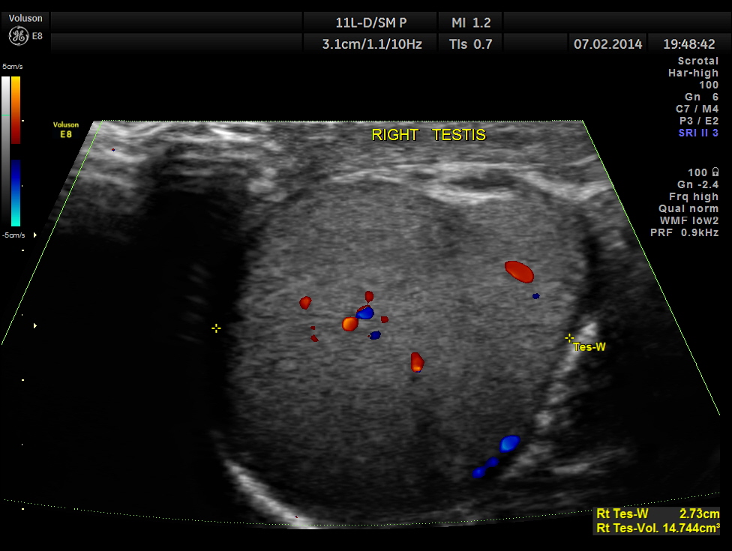Viewport: 732px width, 551px height.
Task: Click the large red flow spot upper right
Action: (519, 271)
